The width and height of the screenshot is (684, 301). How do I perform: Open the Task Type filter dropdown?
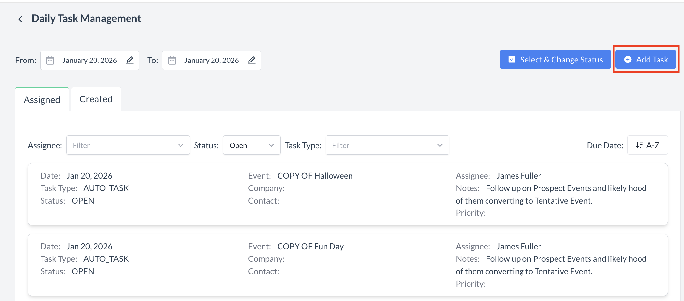tap(387, 145)
